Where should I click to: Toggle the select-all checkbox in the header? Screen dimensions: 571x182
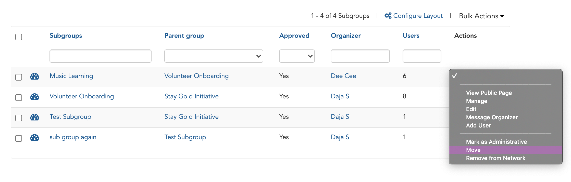[x=19, y=37]
